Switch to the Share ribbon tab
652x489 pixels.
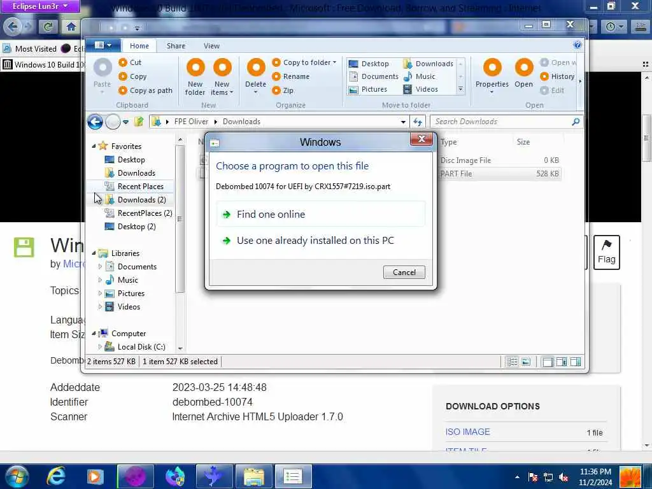(x=176, y=46)
